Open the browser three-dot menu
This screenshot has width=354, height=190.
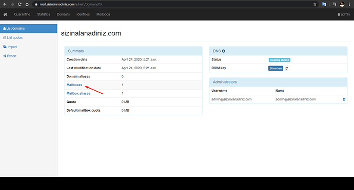pyautogui.click(x=349, y=4)
